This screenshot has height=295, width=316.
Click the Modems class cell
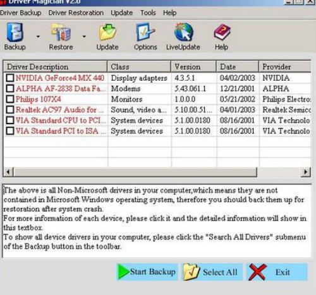[126, 89]
